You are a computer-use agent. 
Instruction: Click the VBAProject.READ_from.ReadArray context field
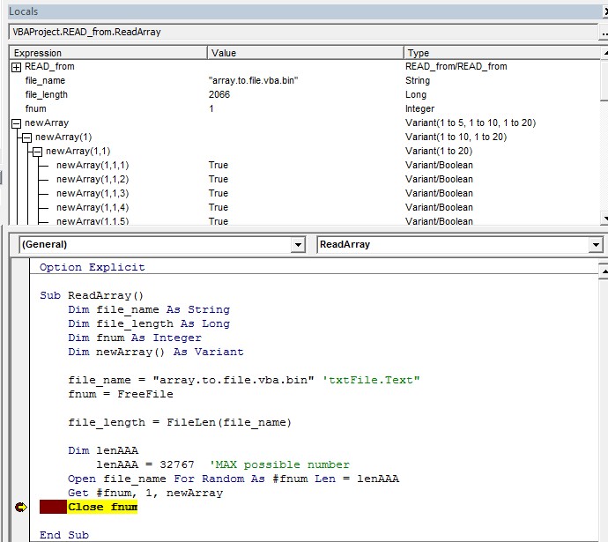(x=303, y=32)
